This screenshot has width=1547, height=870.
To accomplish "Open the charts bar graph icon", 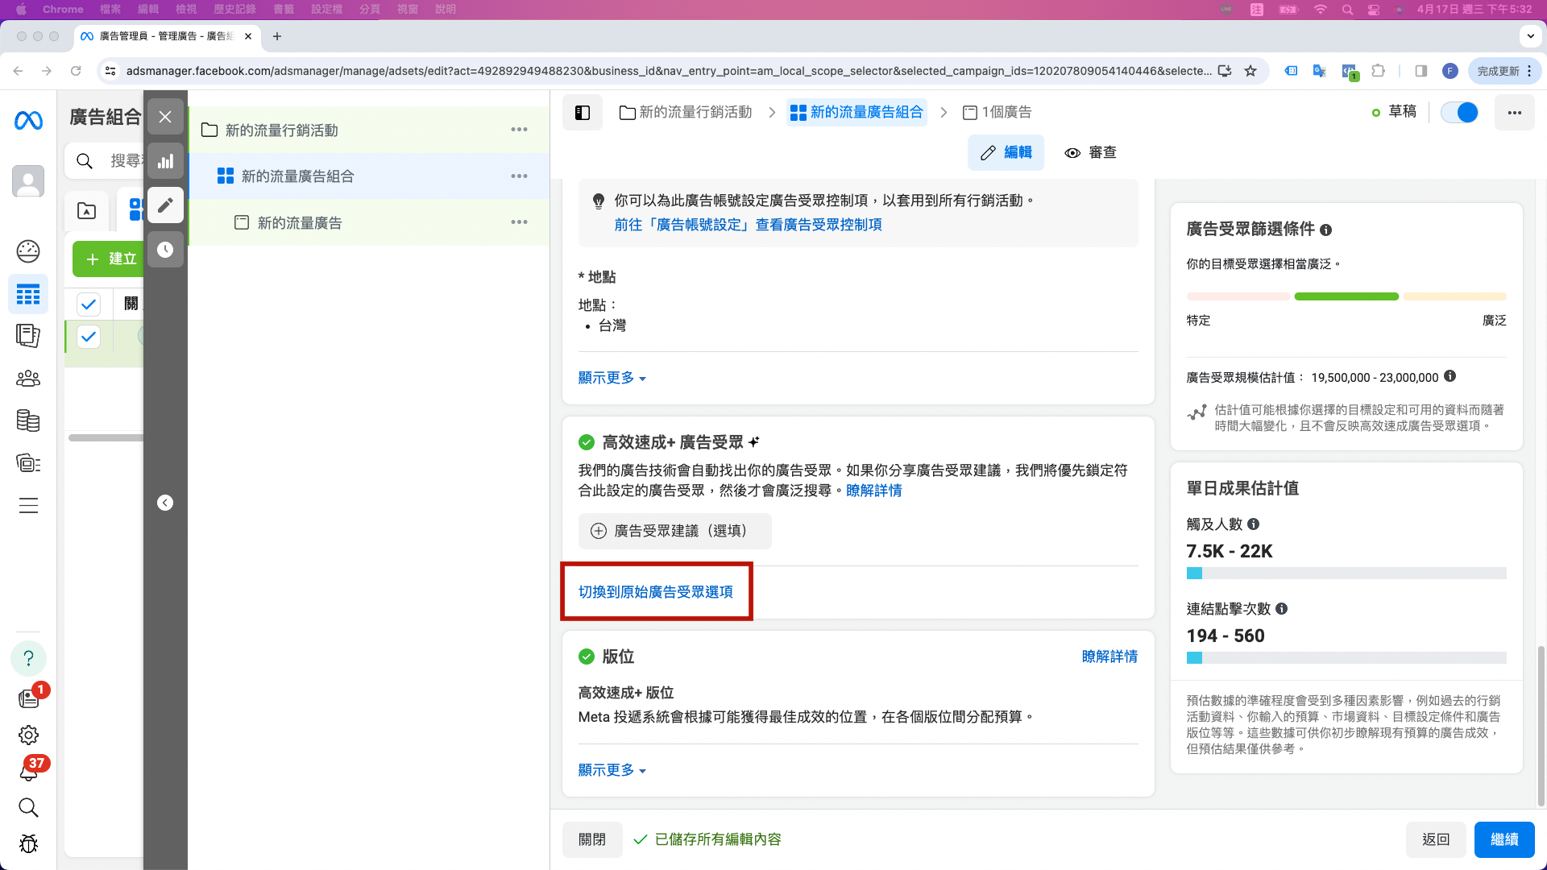I will (165, 161).
